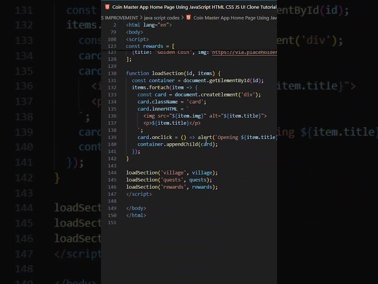This screenshot has height=284, width=378.
Task: Click line number 130 in the gutter
Action: pos(112,73)
